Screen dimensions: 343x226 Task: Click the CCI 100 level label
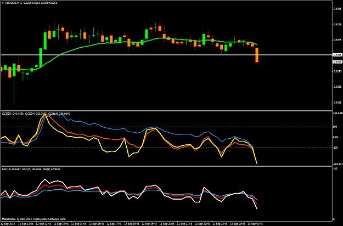point(335,127)
